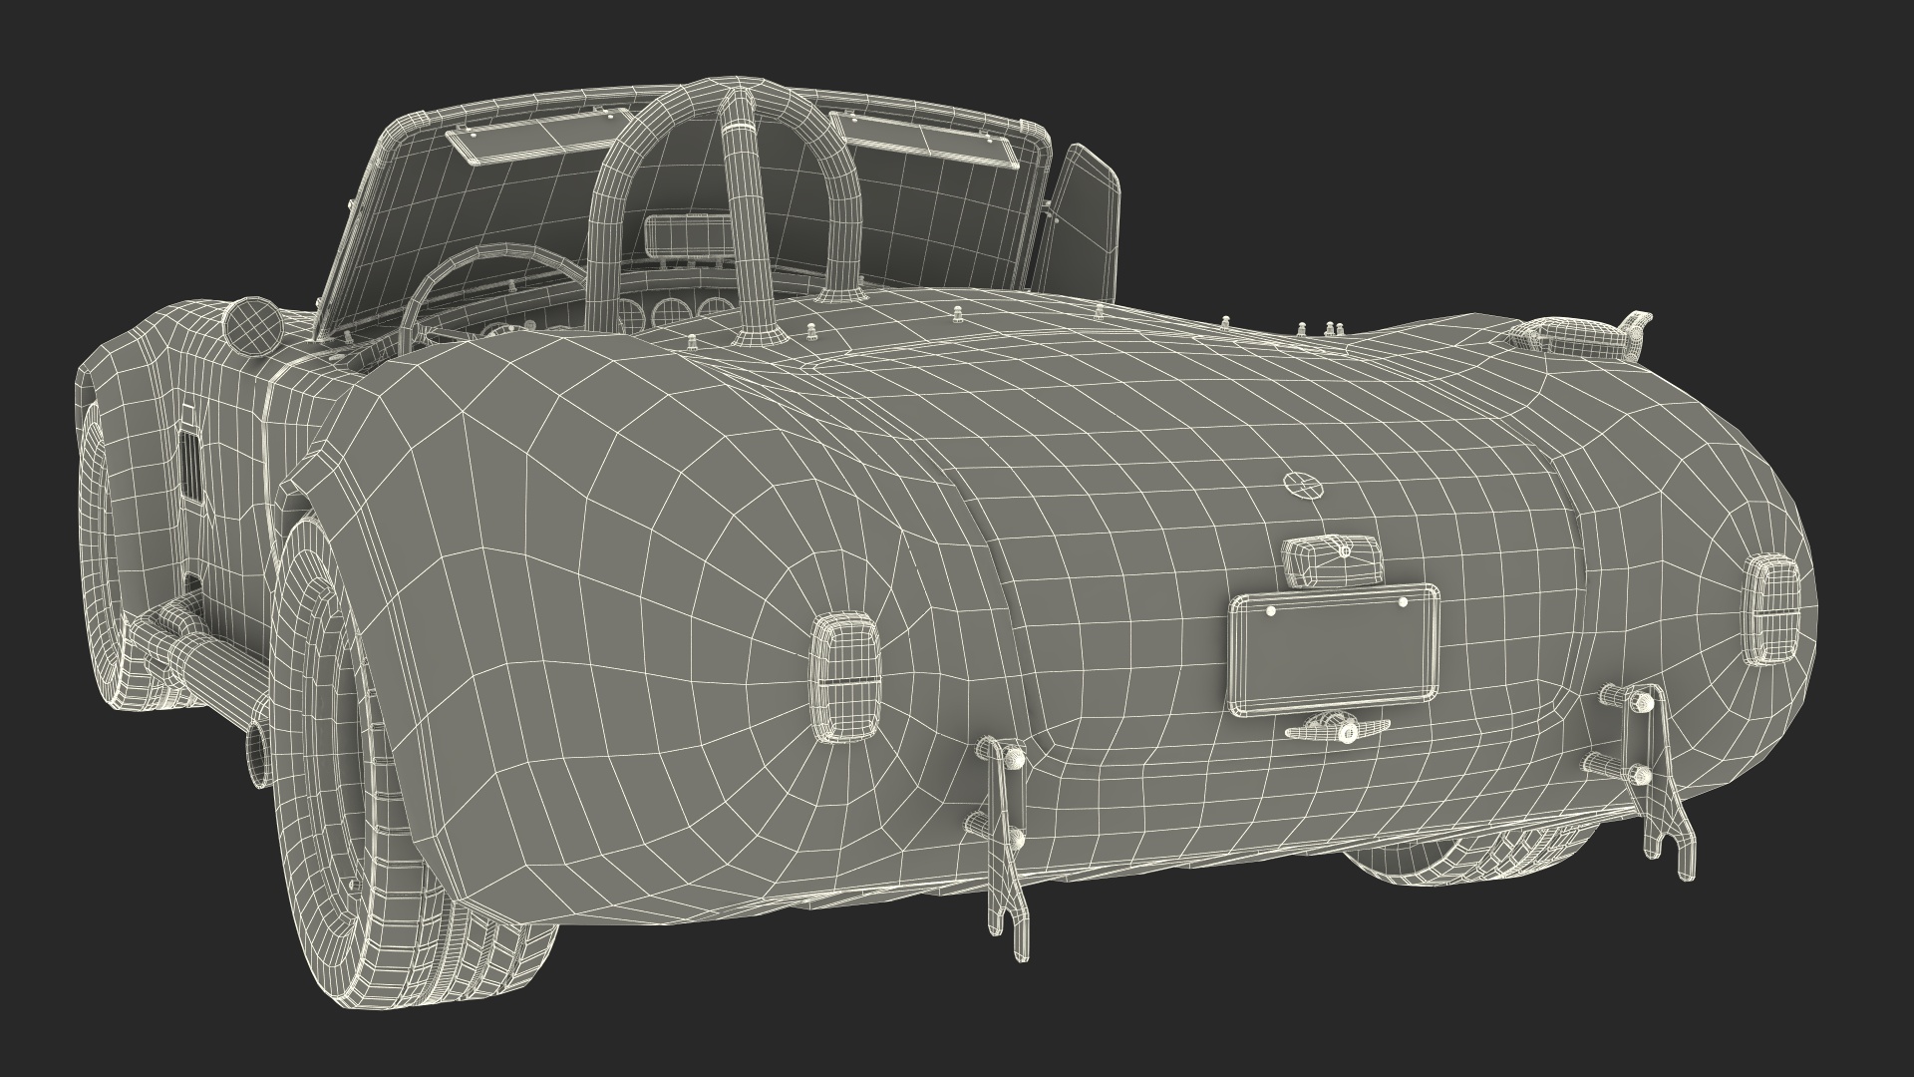The image size is (1914, 1077).
Task: Select the rear license plate frame
Action: 1334,650
